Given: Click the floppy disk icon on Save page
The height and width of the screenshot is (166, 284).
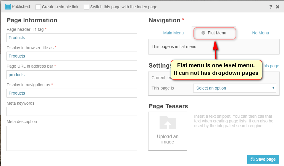Looking at the screenshot, I should coord(252,159).
